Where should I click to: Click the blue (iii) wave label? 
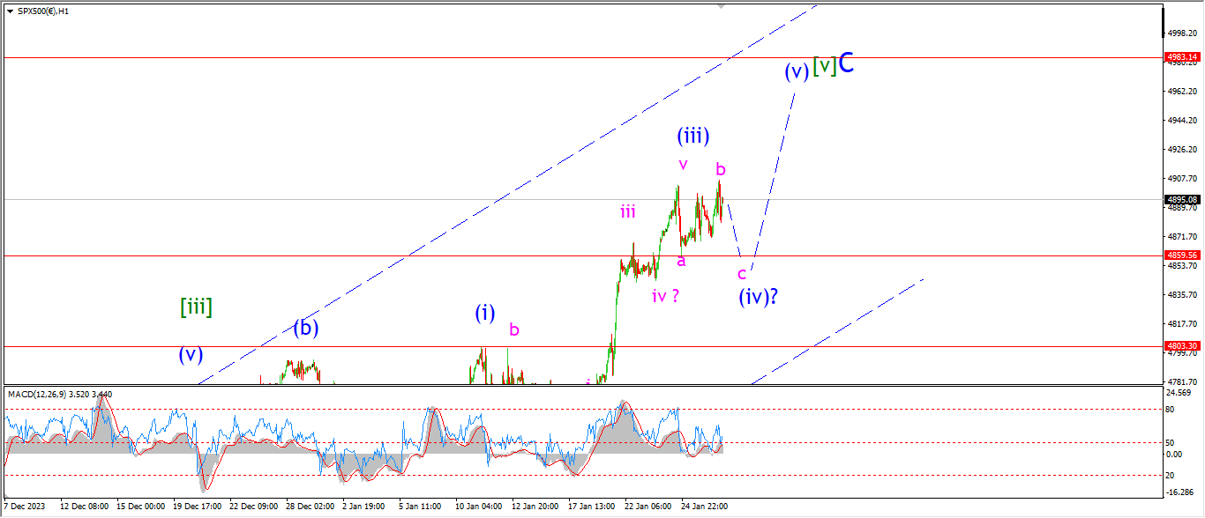693,137
